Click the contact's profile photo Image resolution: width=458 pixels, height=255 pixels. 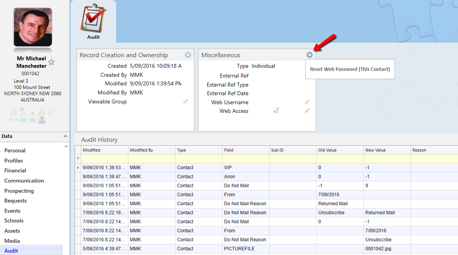(33, 27)
